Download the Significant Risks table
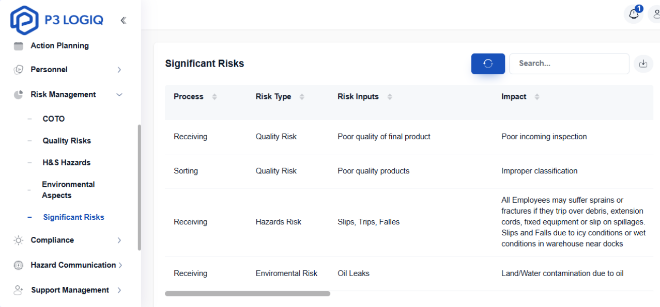The width and height of the screenshot is (660, 307). (x=643, y=63)
